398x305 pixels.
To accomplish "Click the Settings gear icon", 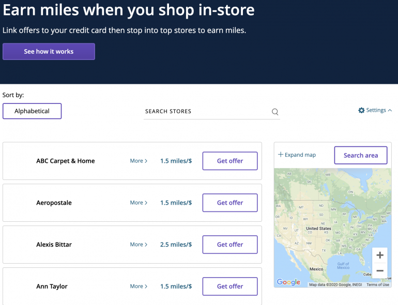I will coord(361,110).
